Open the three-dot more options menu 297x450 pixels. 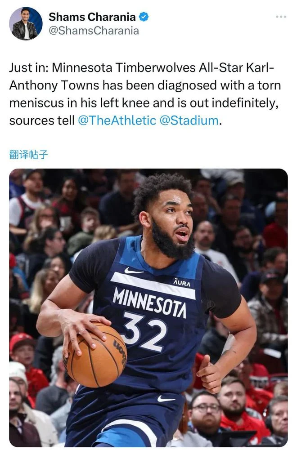coord(281,17)
